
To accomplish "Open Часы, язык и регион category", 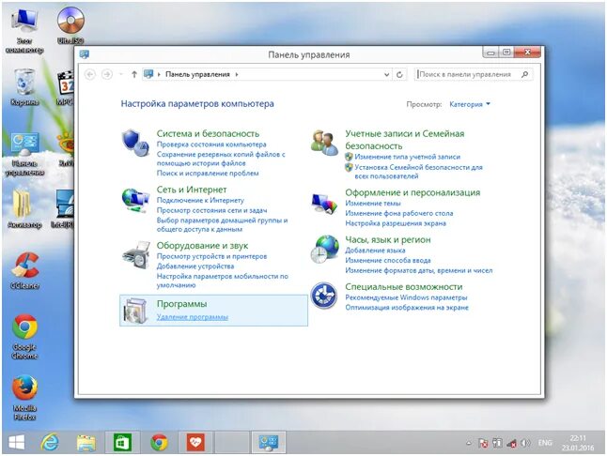I will tap(388, 239).
